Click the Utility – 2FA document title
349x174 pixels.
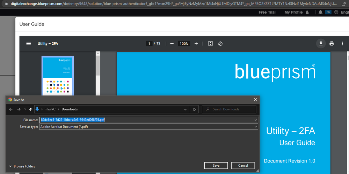(x=48, y=44)
